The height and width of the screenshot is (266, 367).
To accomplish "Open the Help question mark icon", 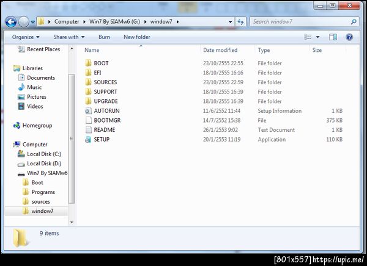I will (349, 37).
